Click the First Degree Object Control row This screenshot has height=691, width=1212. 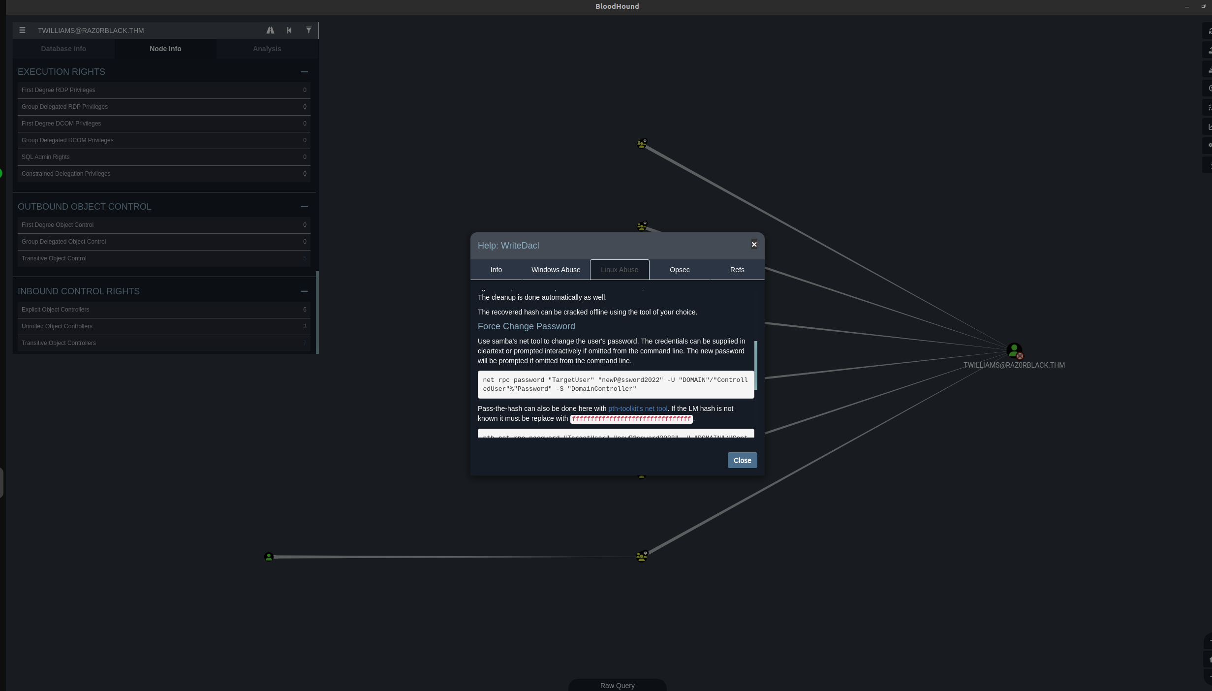coord(164,225)
